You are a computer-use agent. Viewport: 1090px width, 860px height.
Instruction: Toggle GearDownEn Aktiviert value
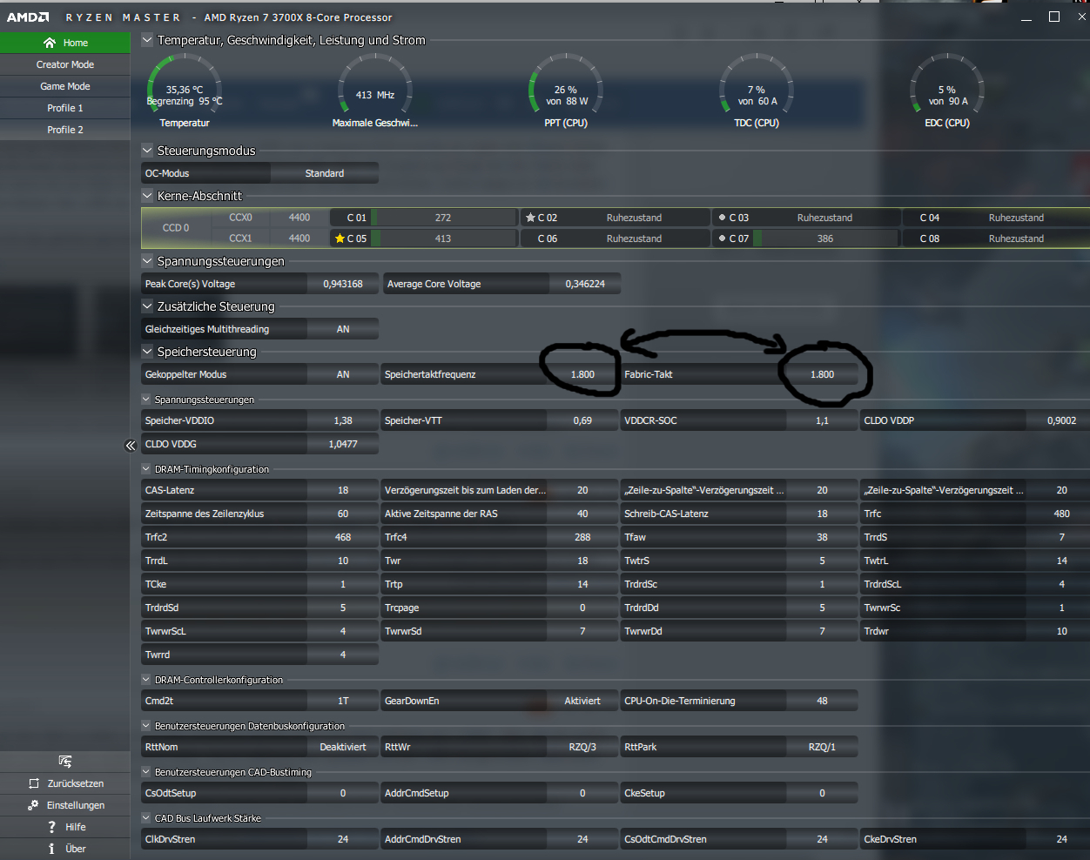click(x=582, y=701)
